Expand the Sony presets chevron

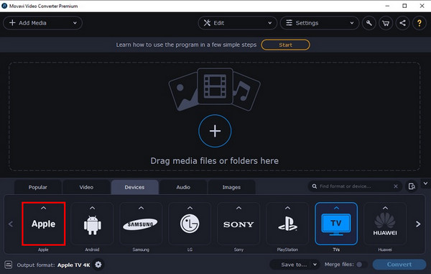click(238, 209)
